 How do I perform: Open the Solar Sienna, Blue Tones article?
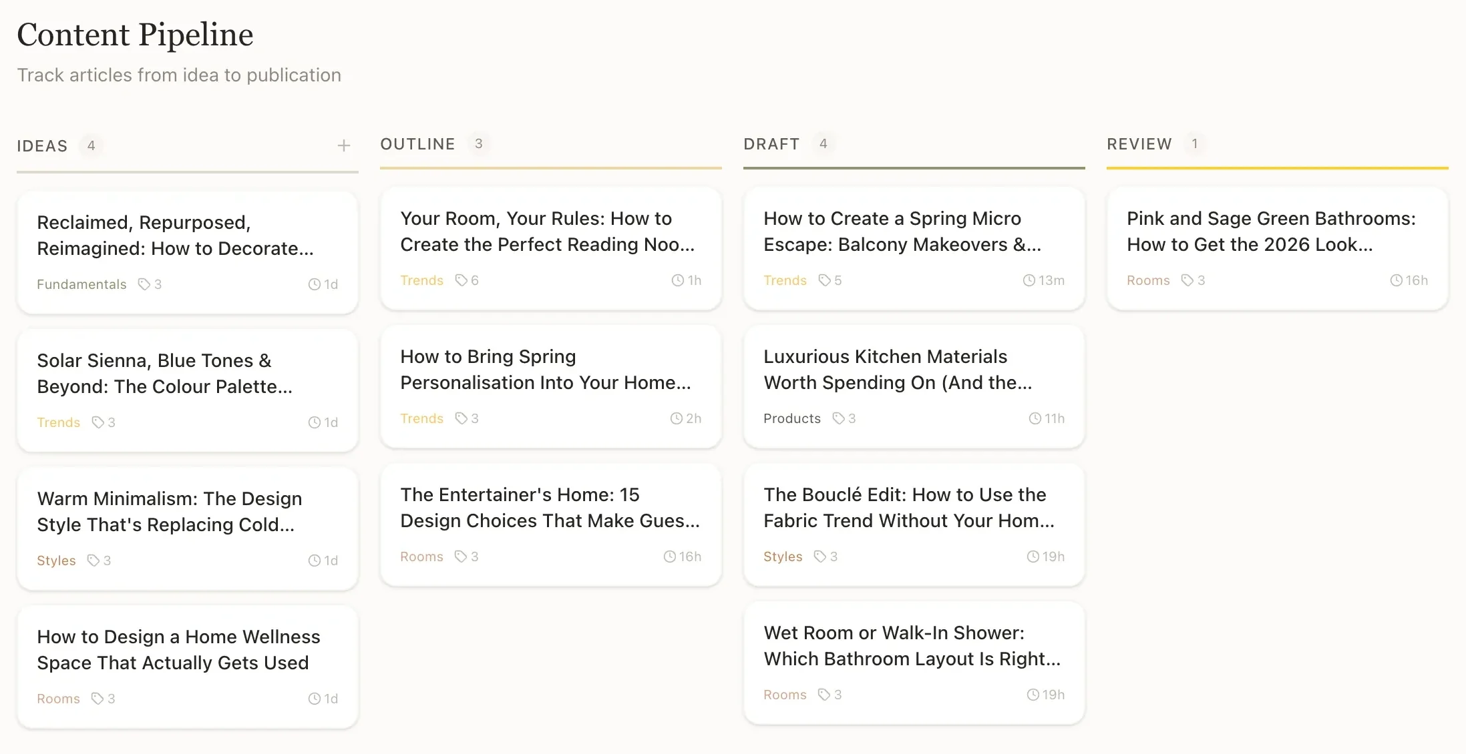click(x=188, y=391)
